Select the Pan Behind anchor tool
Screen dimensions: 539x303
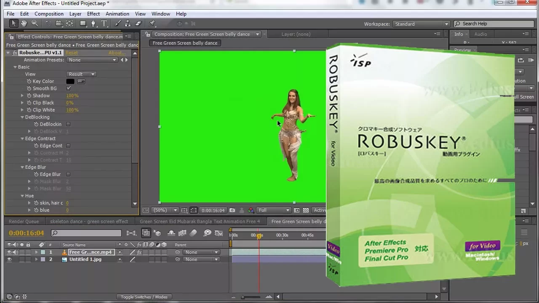pos(69,24)
